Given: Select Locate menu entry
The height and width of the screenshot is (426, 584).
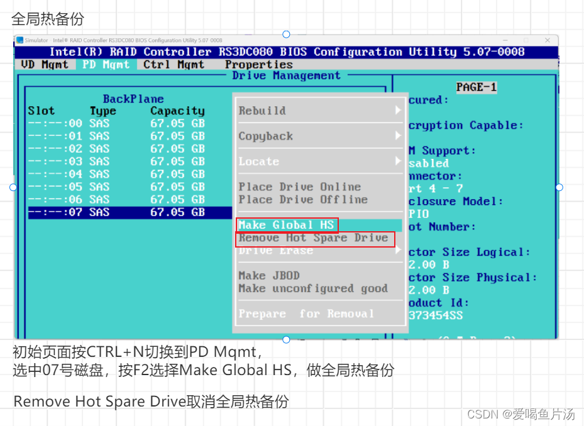Looking at the screenshot, I should [x=259, y=161].
